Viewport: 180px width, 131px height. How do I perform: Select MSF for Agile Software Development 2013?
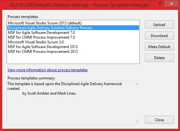coord(73,47)
